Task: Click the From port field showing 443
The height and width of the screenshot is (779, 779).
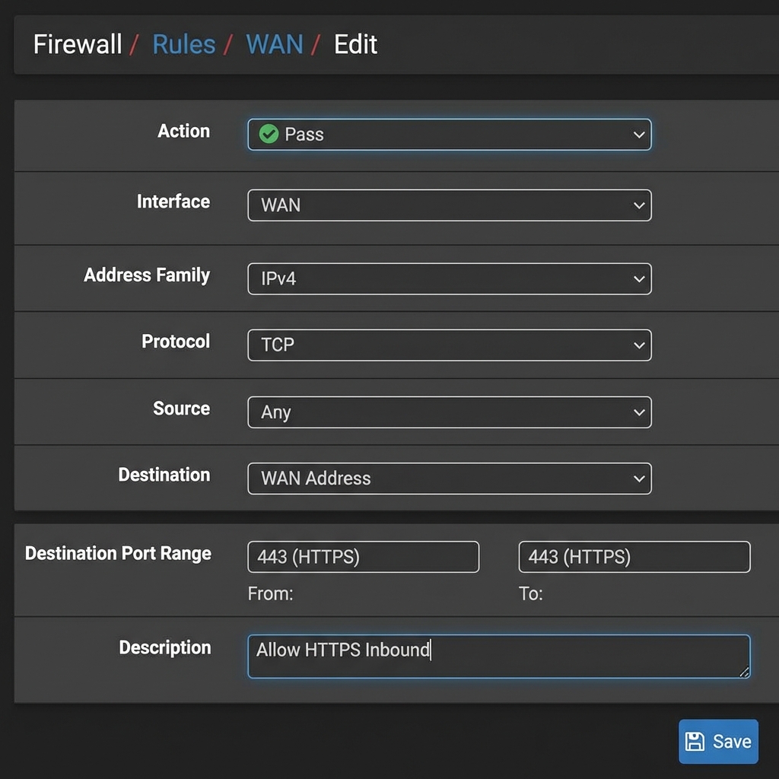Action: 363,556
